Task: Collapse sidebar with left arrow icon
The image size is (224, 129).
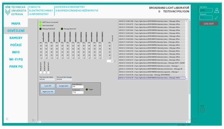Action: [x=7, y=119]
